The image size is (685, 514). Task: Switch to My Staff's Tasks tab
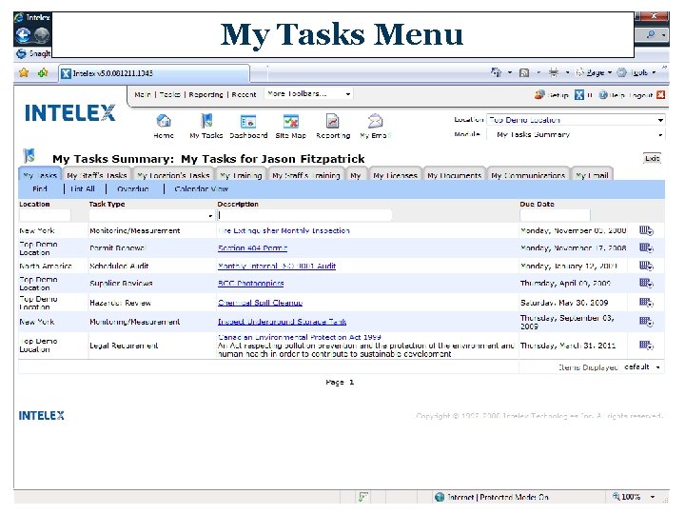coord(97,175)
